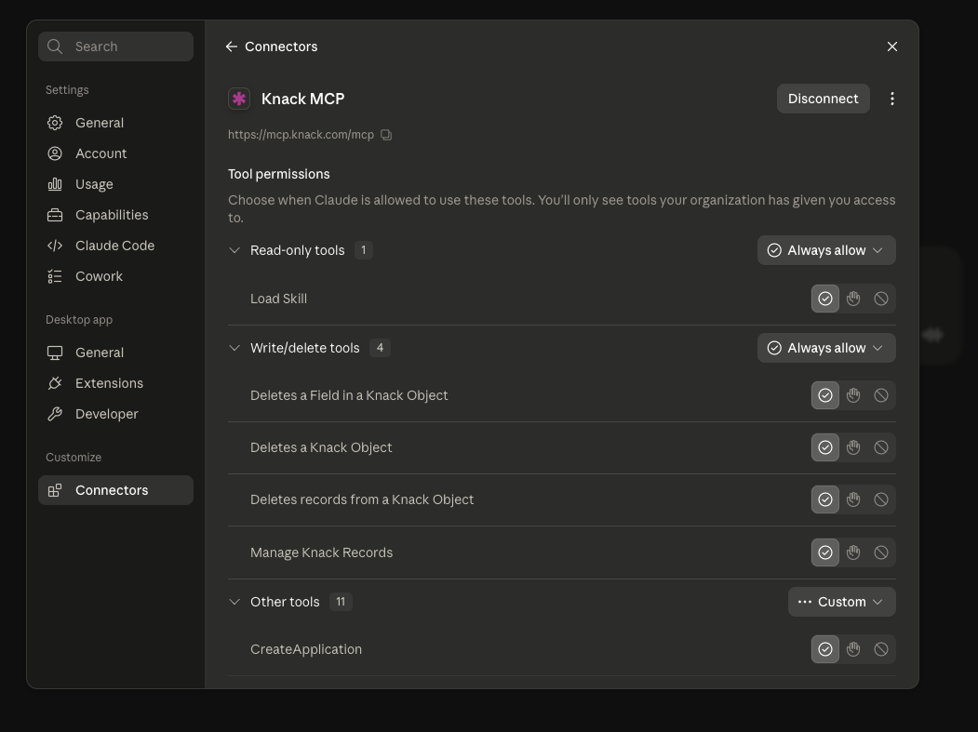This screenshot has height=732, width=978.
Task: Block the Load Skill tool
Action: click(880, 299)
